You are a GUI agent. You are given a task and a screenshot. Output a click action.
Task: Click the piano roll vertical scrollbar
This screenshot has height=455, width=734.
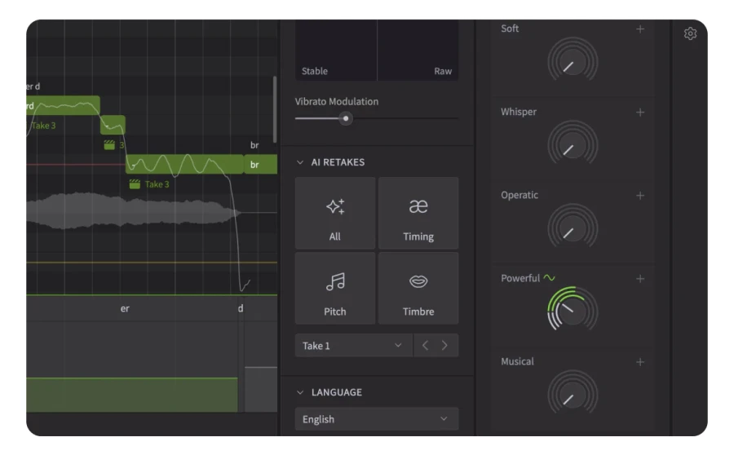coord(274,109)
